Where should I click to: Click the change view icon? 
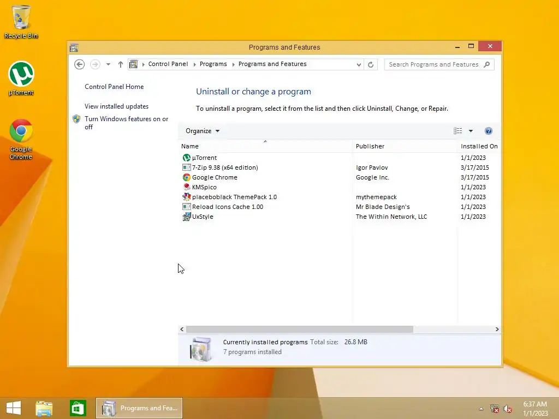[458, 131]
